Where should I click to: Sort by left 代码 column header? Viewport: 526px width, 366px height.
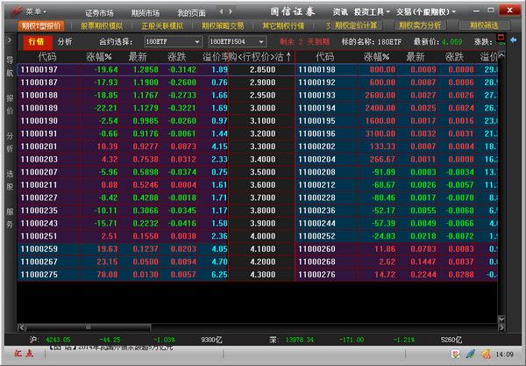47,57
